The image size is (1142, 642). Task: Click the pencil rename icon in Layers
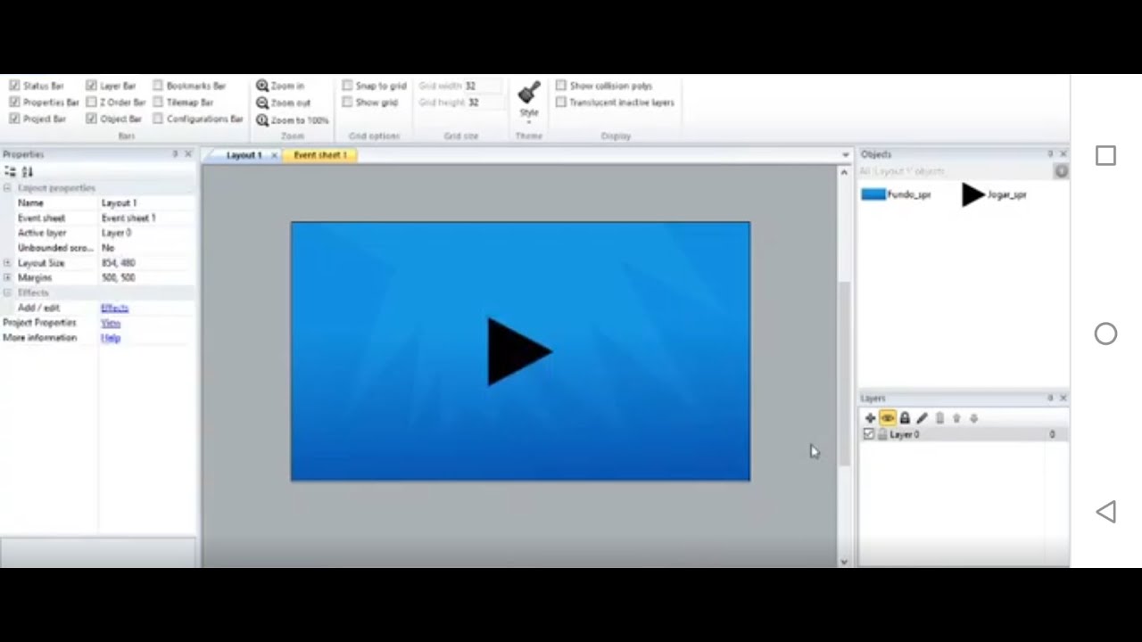coord(922,418)
